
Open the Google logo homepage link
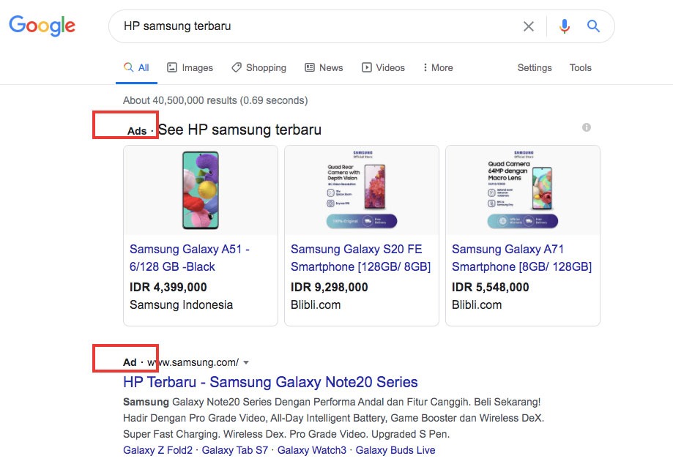[42, 26]
